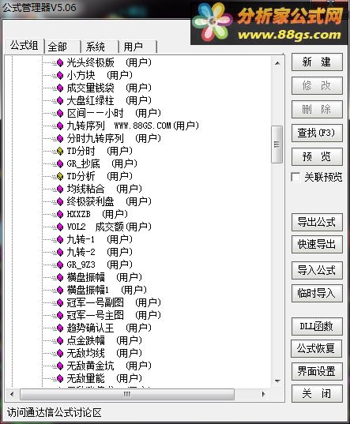
Task: Click the diamond icon beside GR_抄底
Action: point(60,164)
